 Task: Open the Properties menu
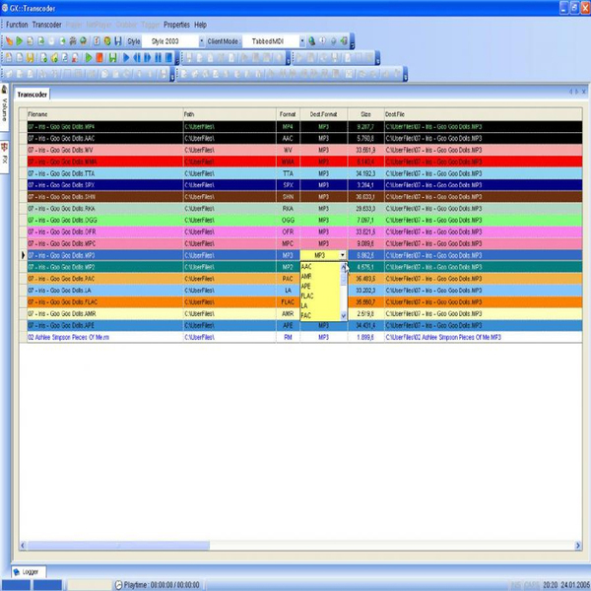pyautogui.click(x=176, y=25)
